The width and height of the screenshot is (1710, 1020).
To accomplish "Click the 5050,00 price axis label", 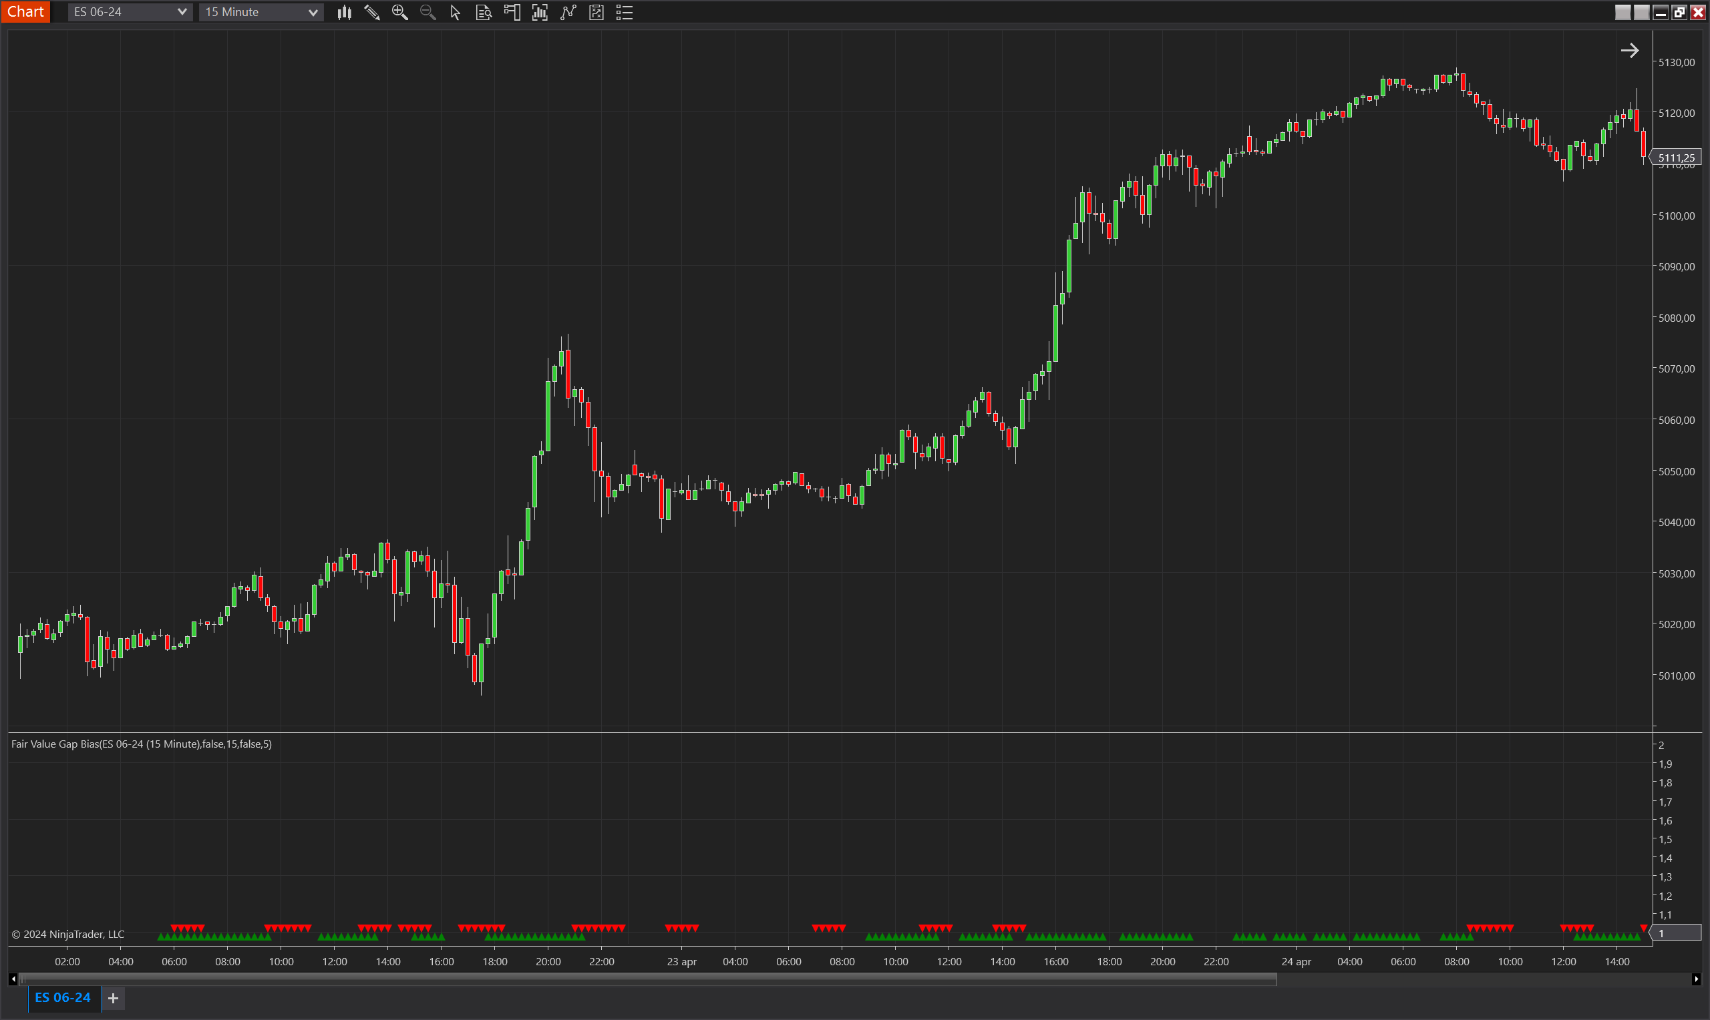I will [x=1677, y=471].
